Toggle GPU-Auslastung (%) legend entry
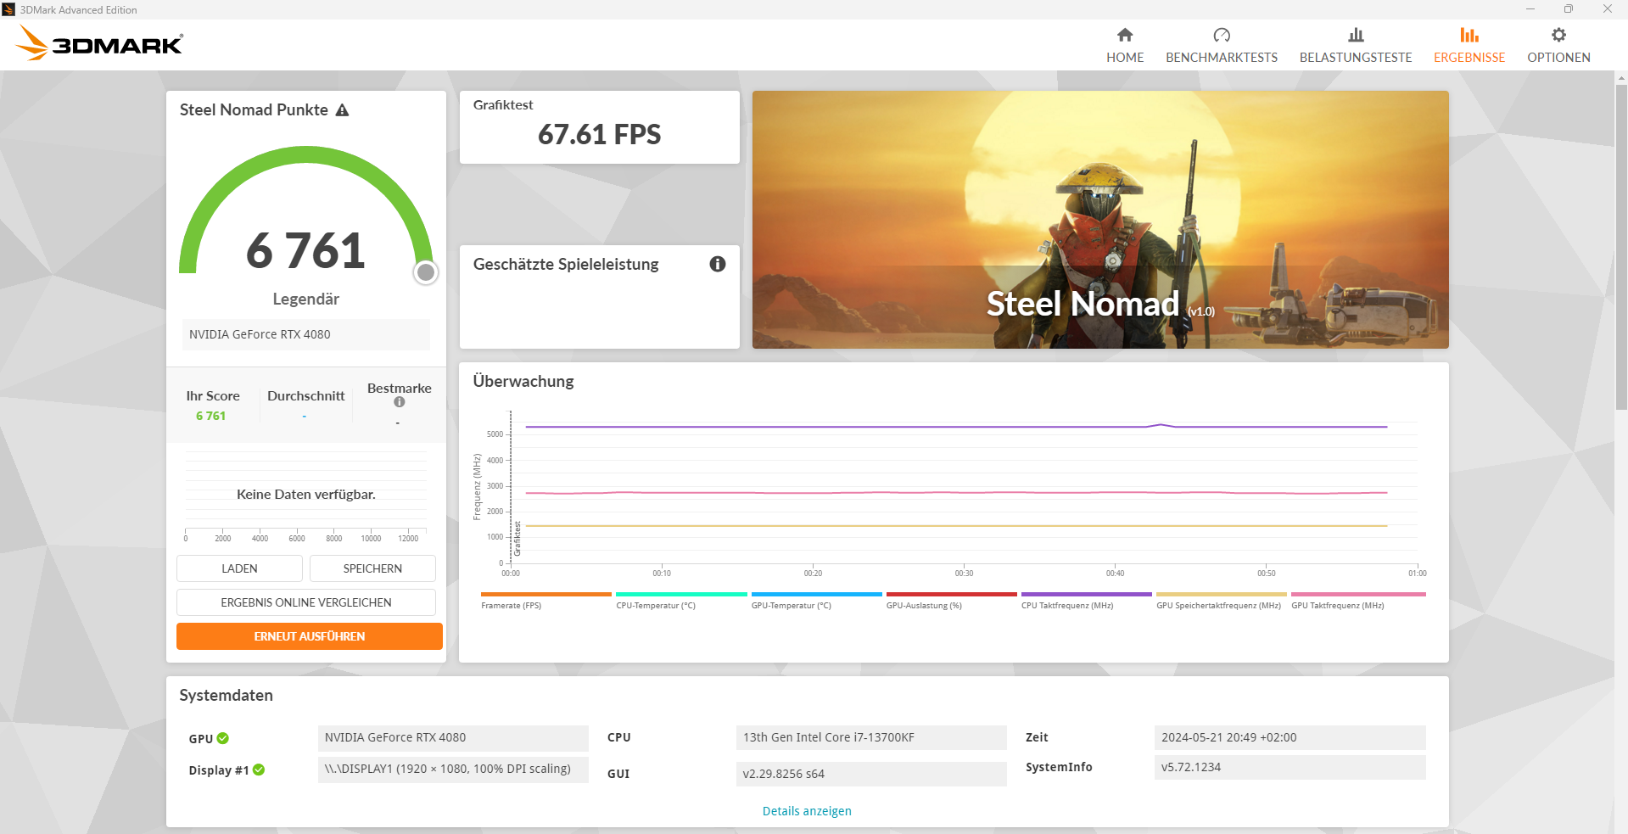 point(951,601)
